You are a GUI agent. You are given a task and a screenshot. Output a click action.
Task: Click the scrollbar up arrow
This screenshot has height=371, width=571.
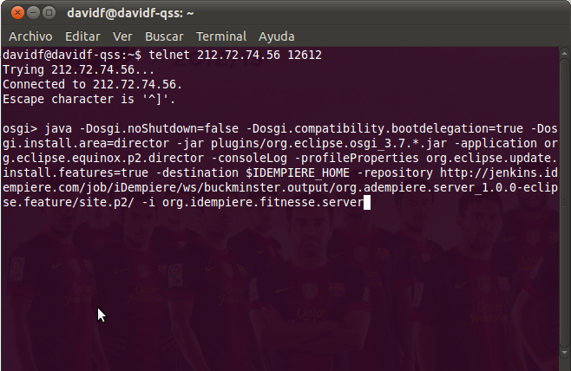(564, 53)
